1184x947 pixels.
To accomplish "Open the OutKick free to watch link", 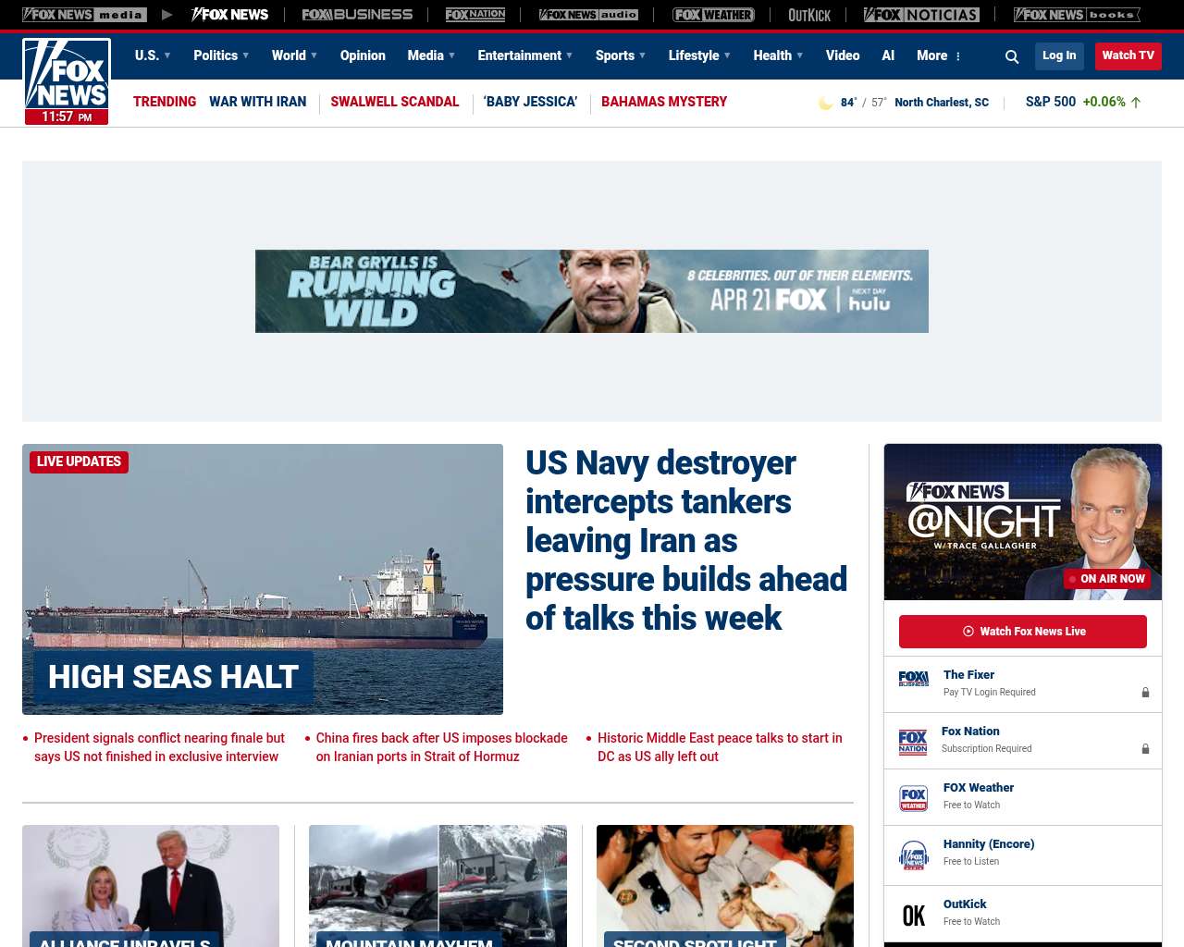I will 965,904.
